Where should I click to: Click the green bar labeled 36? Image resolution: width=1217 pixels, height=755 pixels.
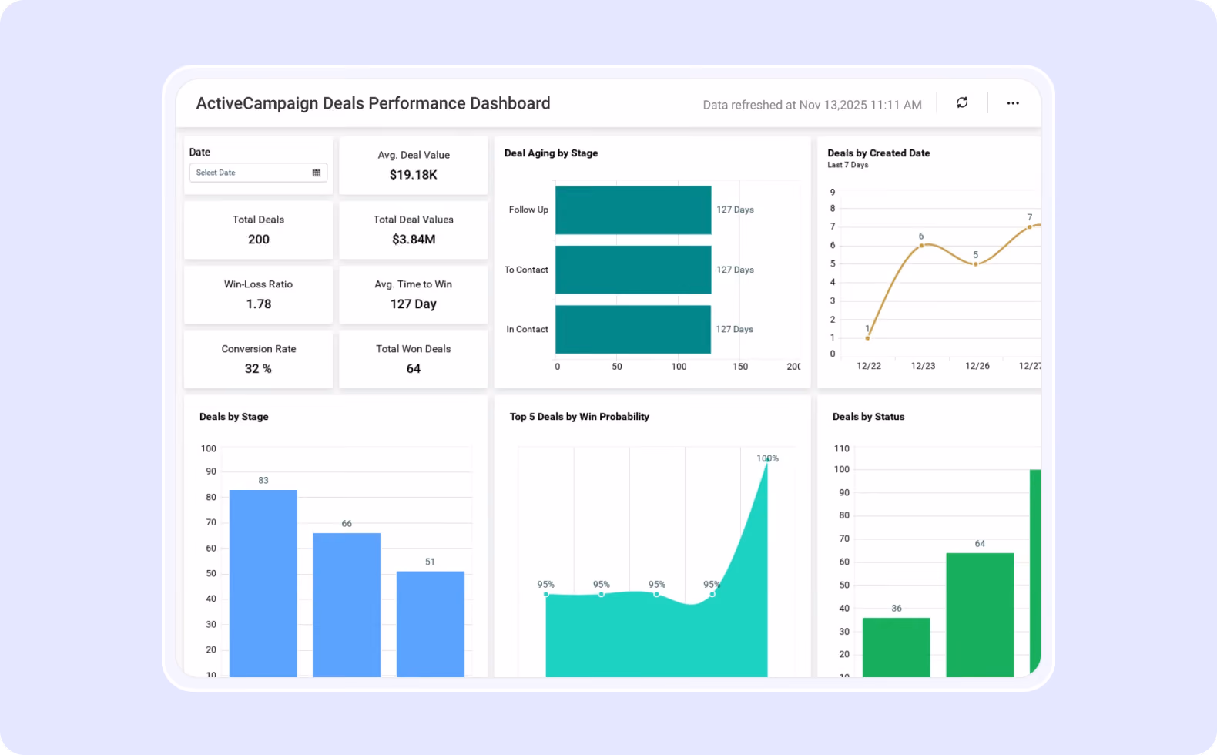pos(897,647)
